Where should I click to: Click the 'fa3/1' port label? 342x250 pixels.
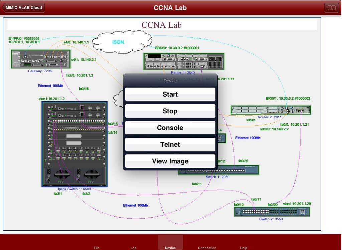point(58,194)
